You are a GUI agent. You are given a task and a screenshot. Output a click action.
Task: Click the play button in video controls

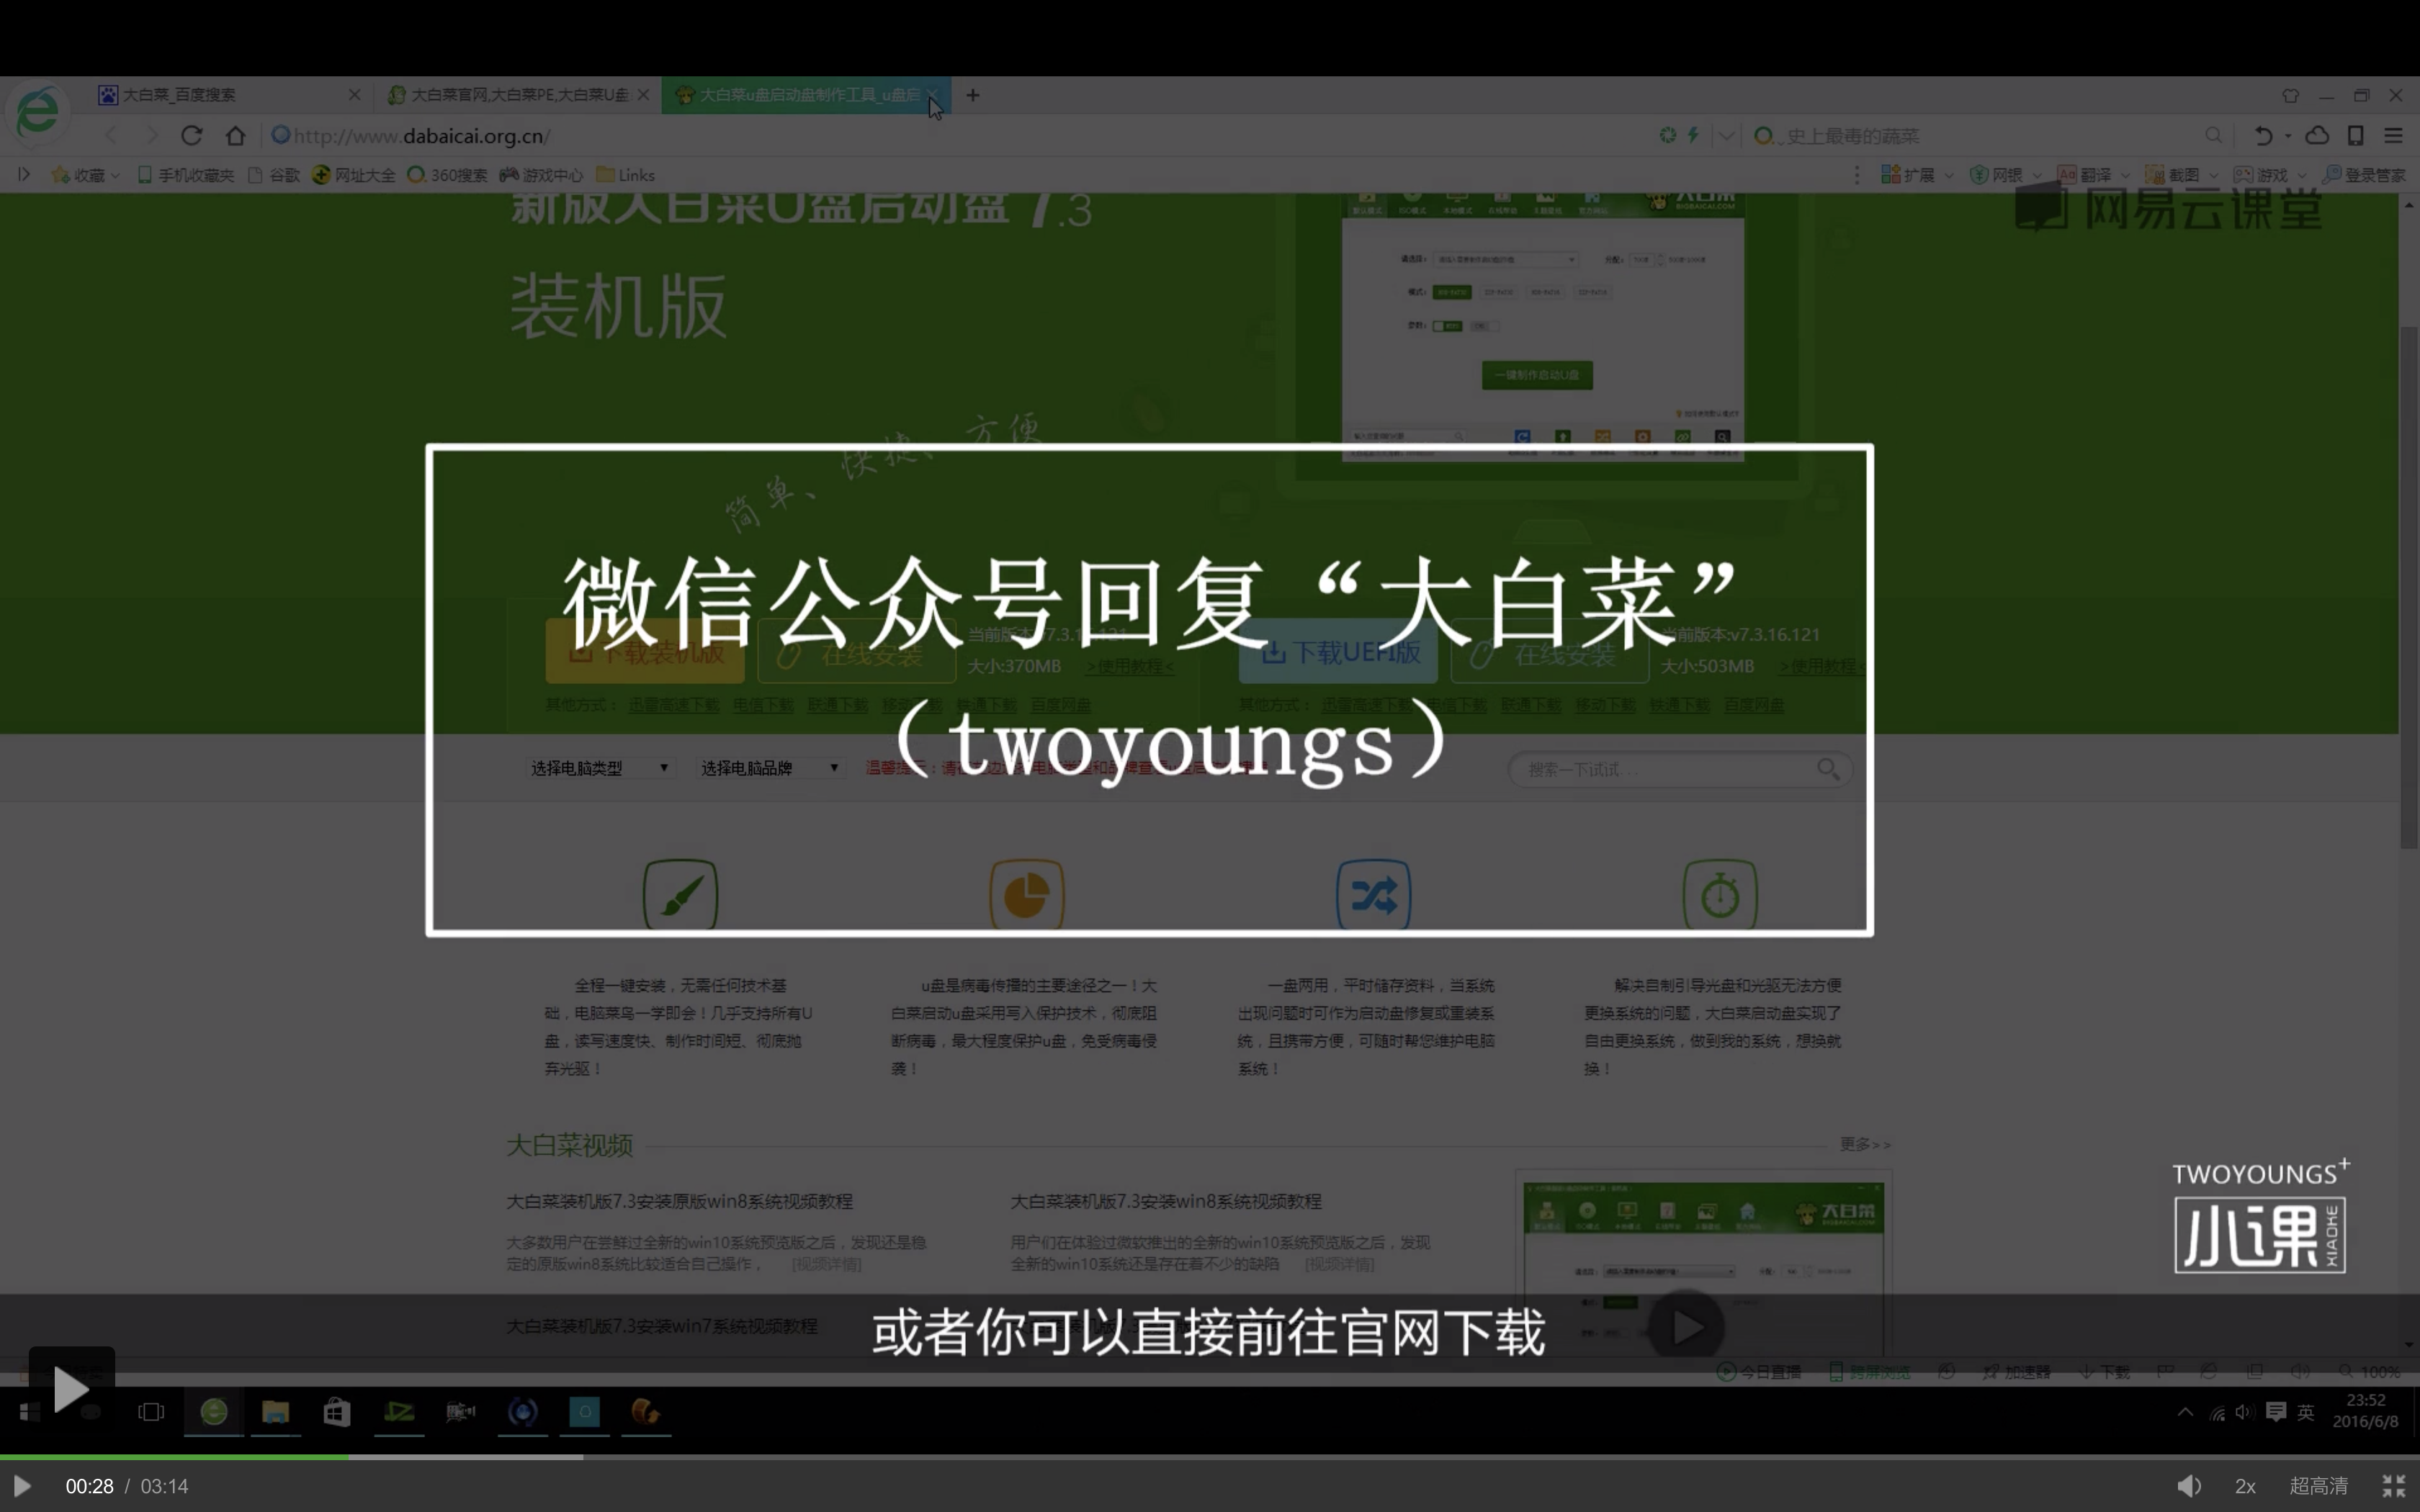pos(22,1486)
